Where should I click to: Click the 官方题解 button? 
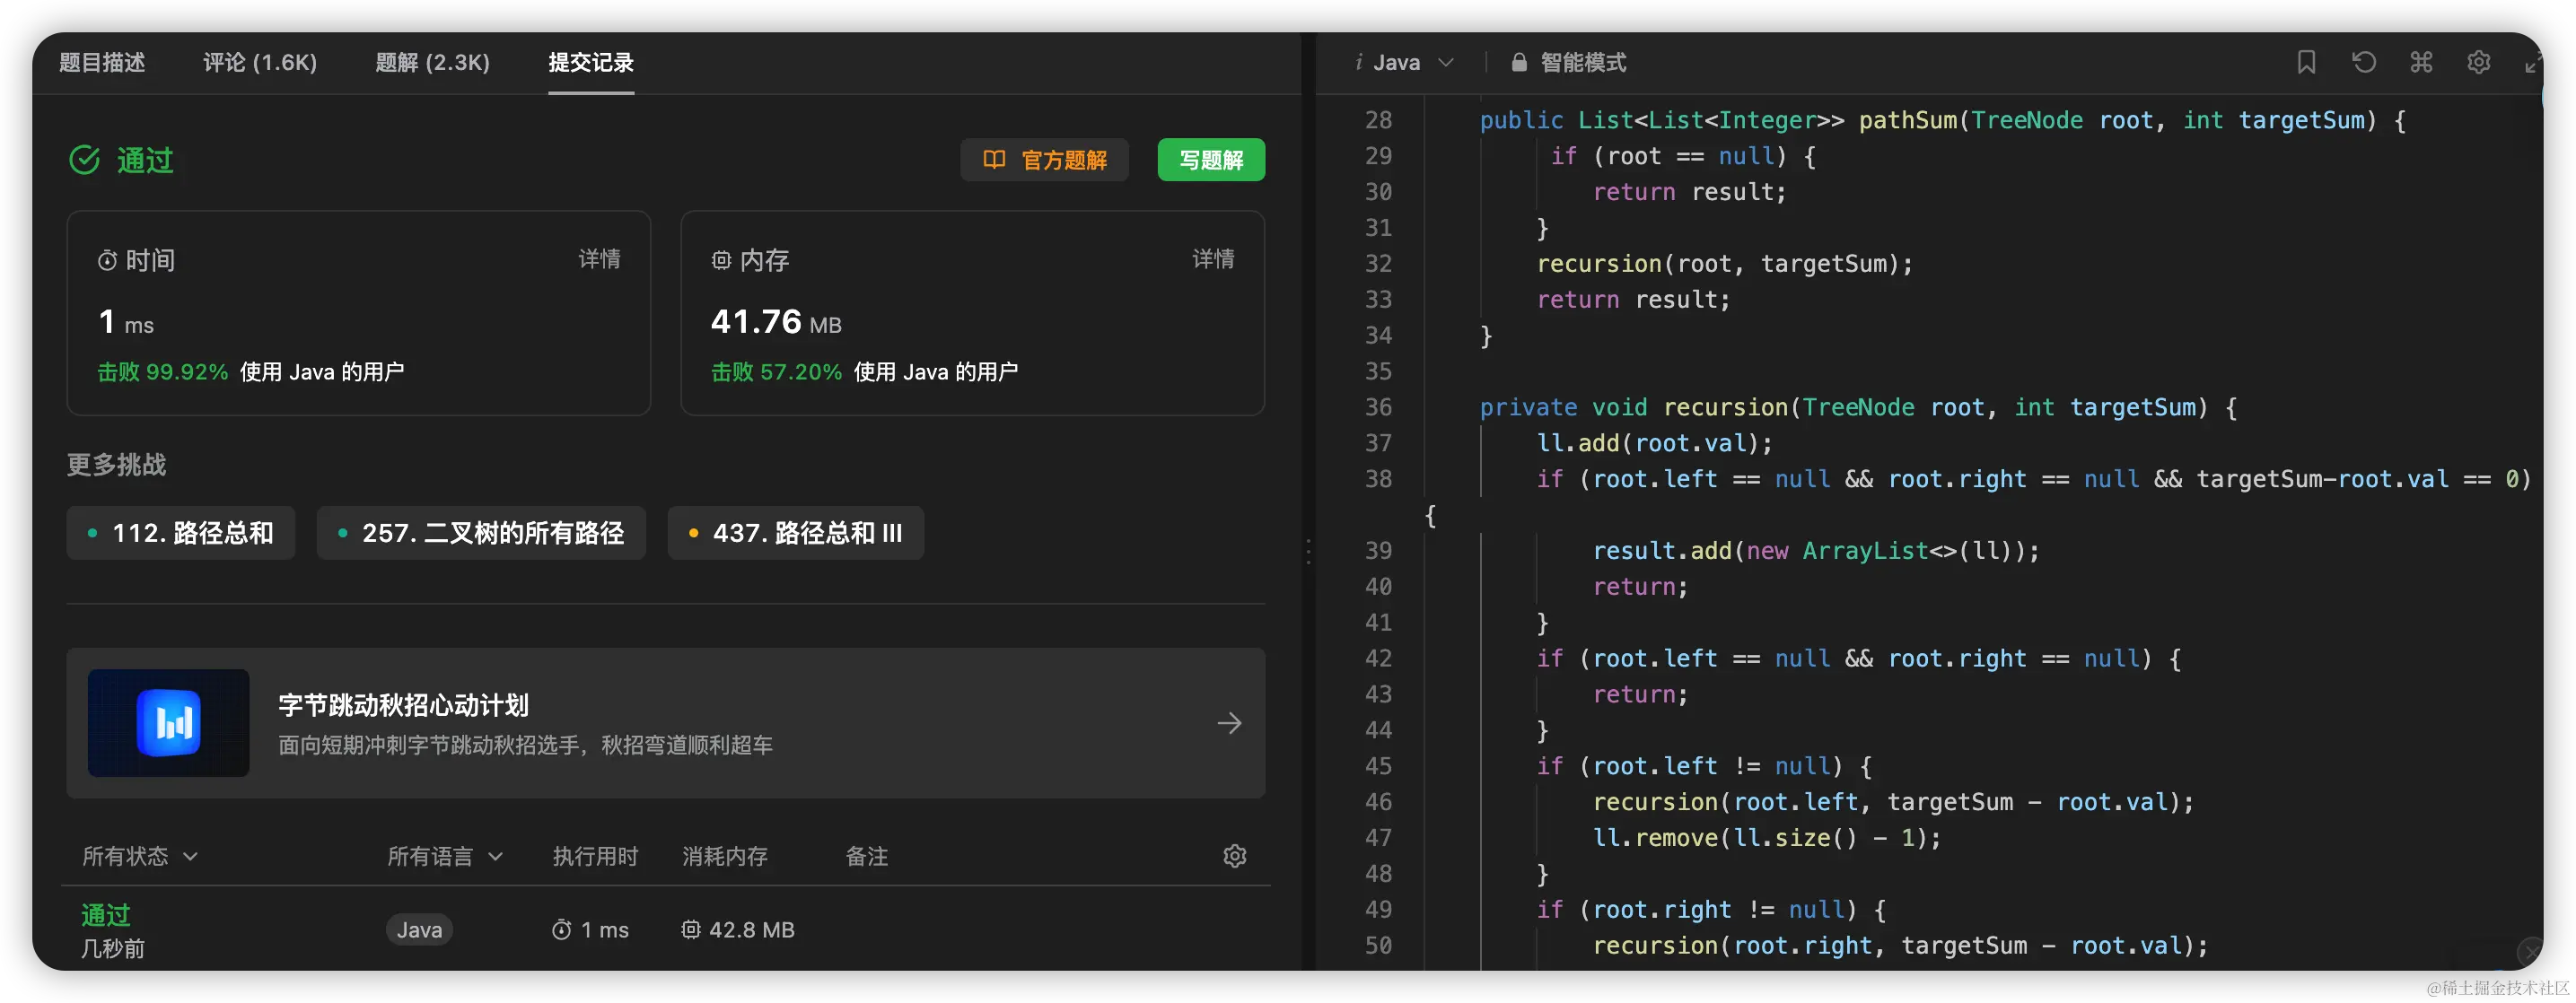pyautogui.click(x=1044, y=160)
